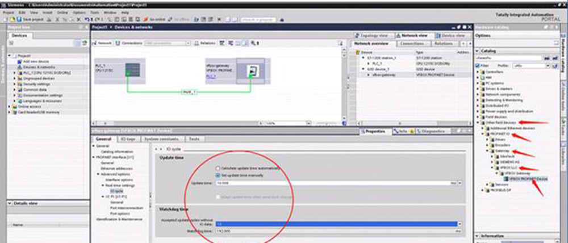568x243 pixels.
Task: Open the Update time dropdown arrow
Action: (460, 183)
